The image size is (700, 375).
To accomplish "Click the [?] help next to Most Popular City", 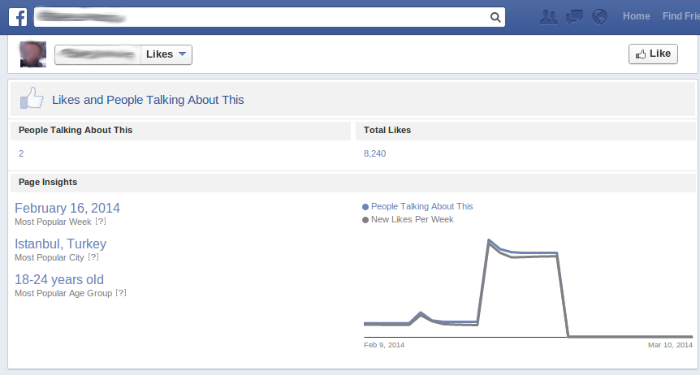I will point(93,257).
